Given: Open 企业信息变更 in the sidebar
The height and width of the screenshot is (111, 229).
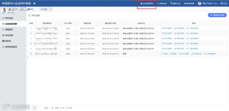Looking at the screenshot, I should point(13,24).
